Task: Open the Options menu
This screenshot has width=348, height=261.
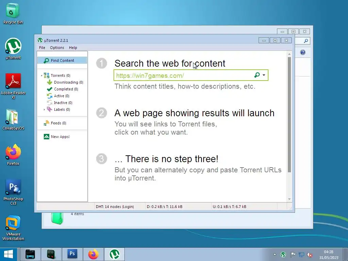Action: pos(57,48)
